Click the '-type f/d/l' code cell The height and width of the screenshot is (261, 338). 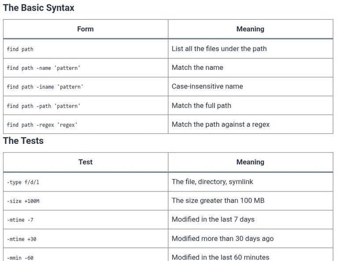[23, 182]
